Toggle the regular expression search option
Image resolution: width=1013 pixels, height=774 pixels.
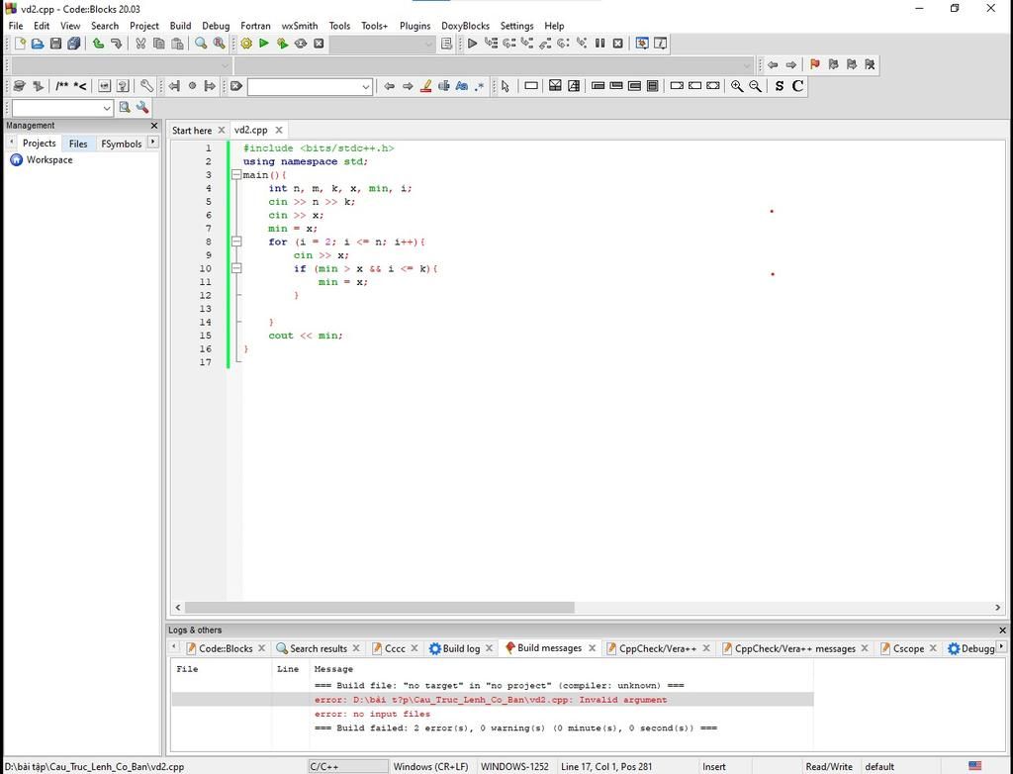[x=480, y=86]
